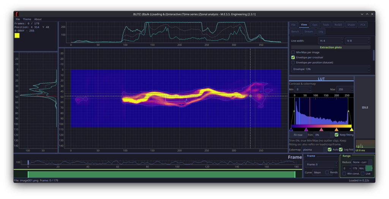The width and height of the screenshot is (389, 199).
Task: Click the red level line in LUT histogram
Action: [310, 111]
